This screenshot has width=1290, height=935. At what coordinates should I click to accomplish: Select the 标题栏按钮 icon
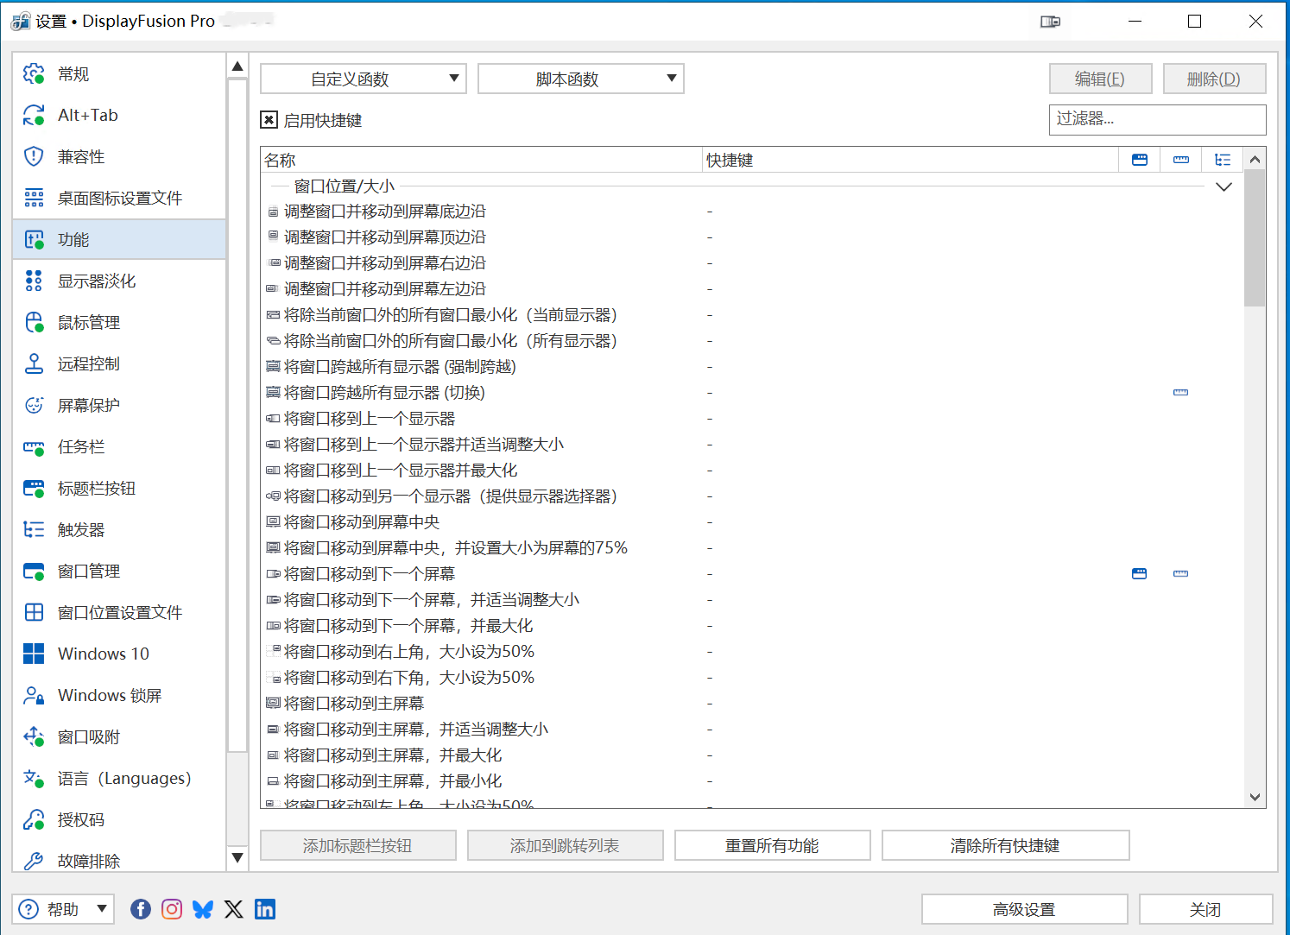34,489
